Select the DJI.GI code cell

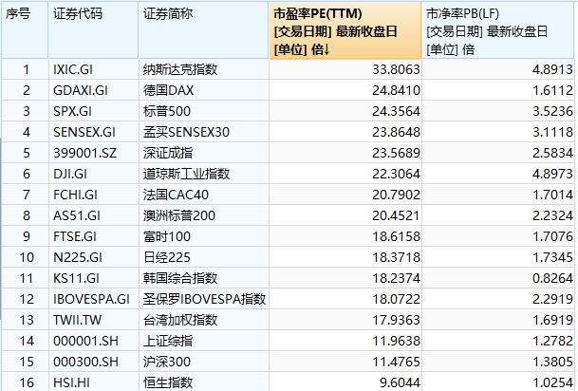(93, 174)
